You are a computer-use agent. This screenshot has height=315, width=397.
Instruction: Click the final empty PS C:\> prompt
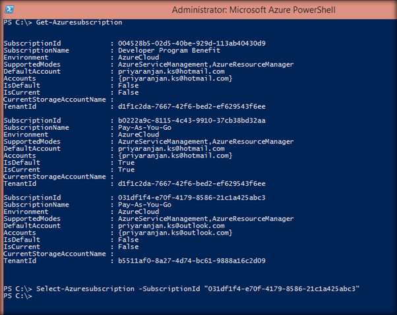point(18,296)
